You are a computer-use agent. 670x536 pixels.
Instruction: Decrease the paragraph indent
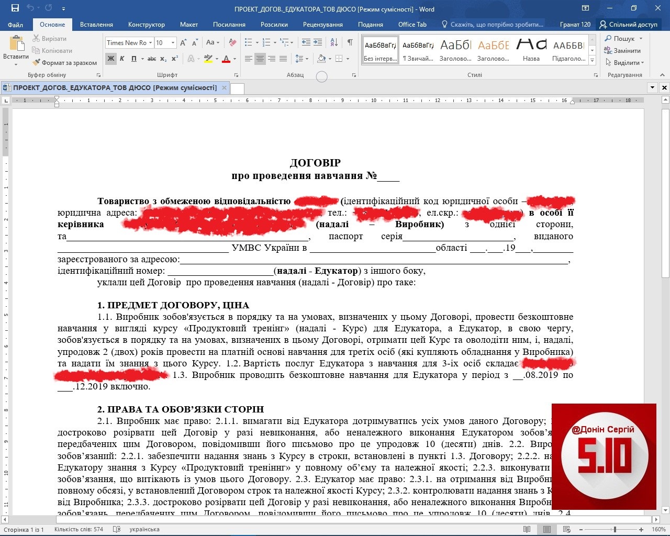[306, 43]
